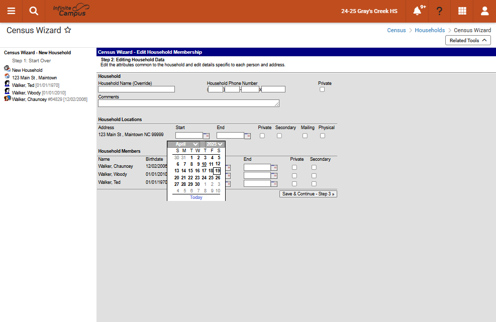Click the Walker, Ted person icon

click(7, 83)
